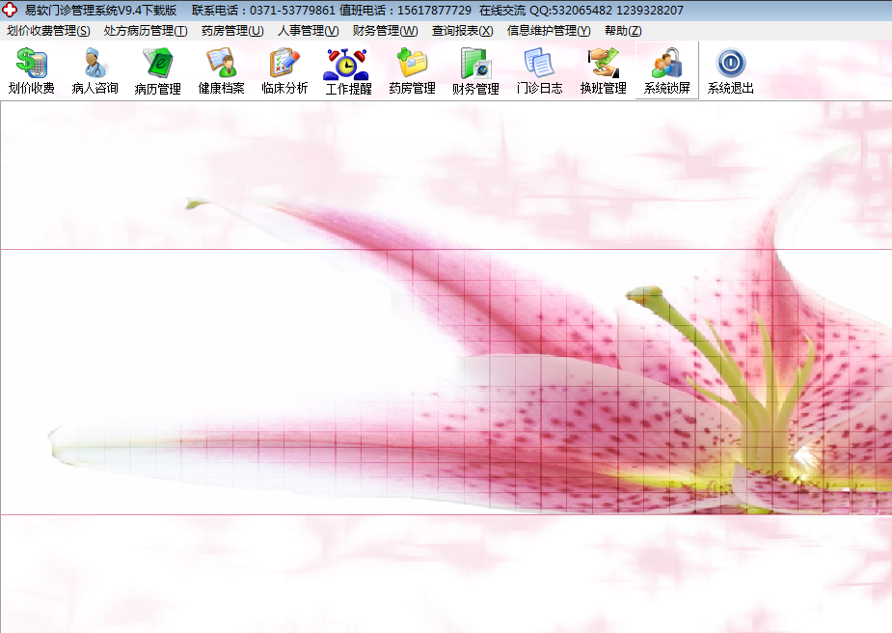Open the 划价收费 billing icon
Image resolution: width=892 pixels, height=633 pixels.
click(x=31, y=70)
